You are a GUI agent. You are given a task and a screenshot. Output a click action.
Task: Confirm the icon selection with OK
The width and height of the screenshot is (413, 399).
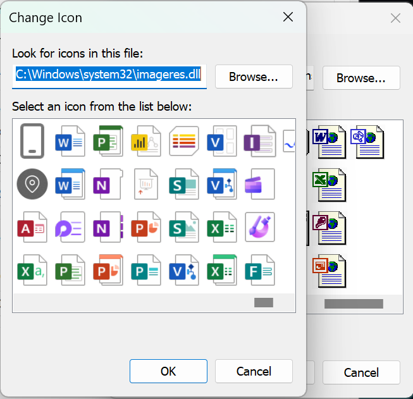168,371
